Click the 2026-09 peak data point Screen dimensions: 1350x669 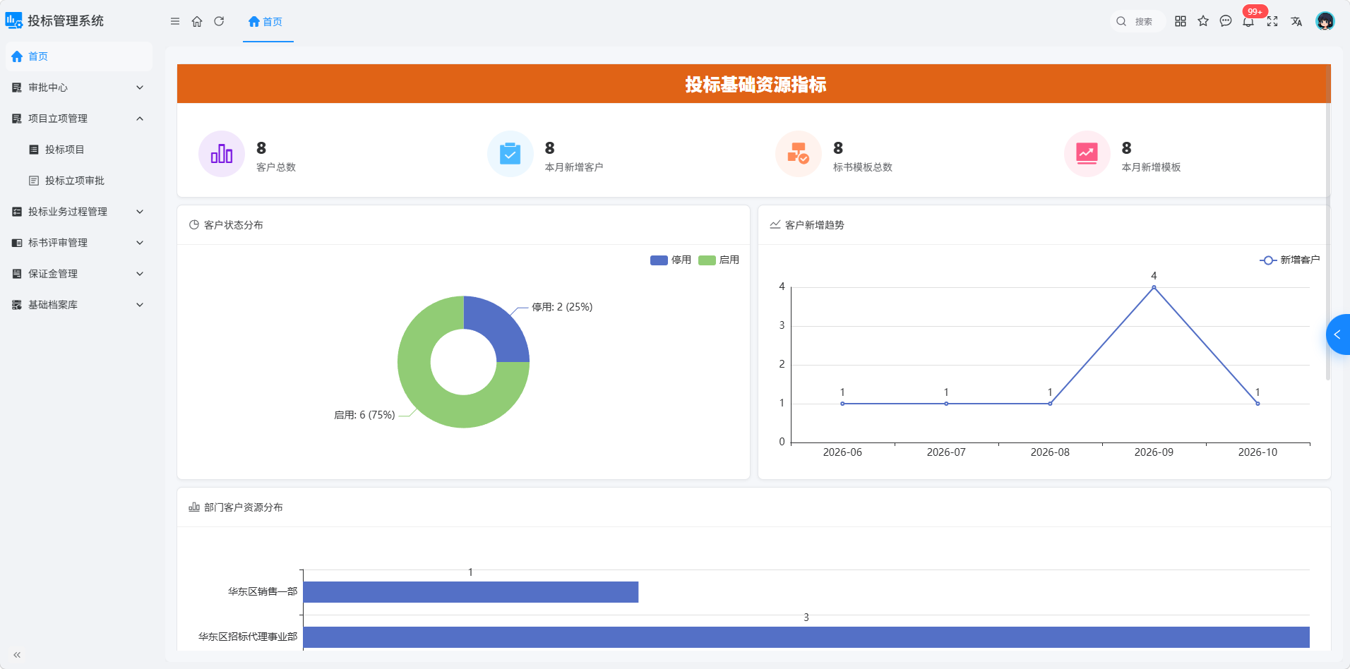click(x=1154, y=287)
